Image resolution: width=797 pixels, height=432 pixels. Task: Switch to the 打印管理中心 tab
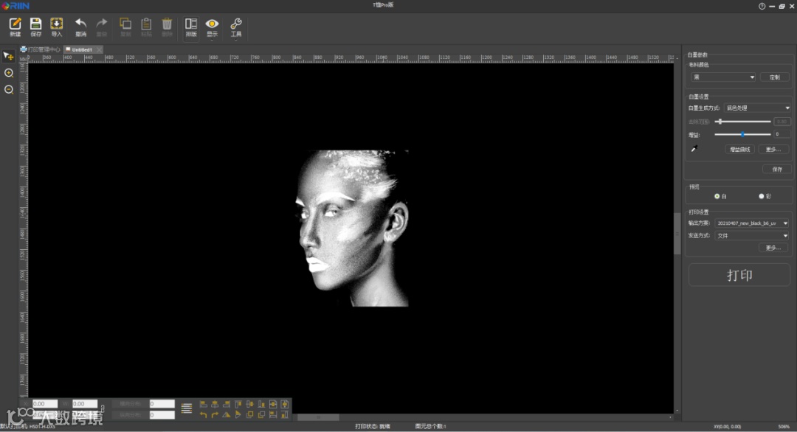(x=41, y=49)
